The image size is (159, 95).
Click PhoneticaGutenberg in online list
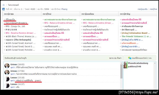pos(138,63)
